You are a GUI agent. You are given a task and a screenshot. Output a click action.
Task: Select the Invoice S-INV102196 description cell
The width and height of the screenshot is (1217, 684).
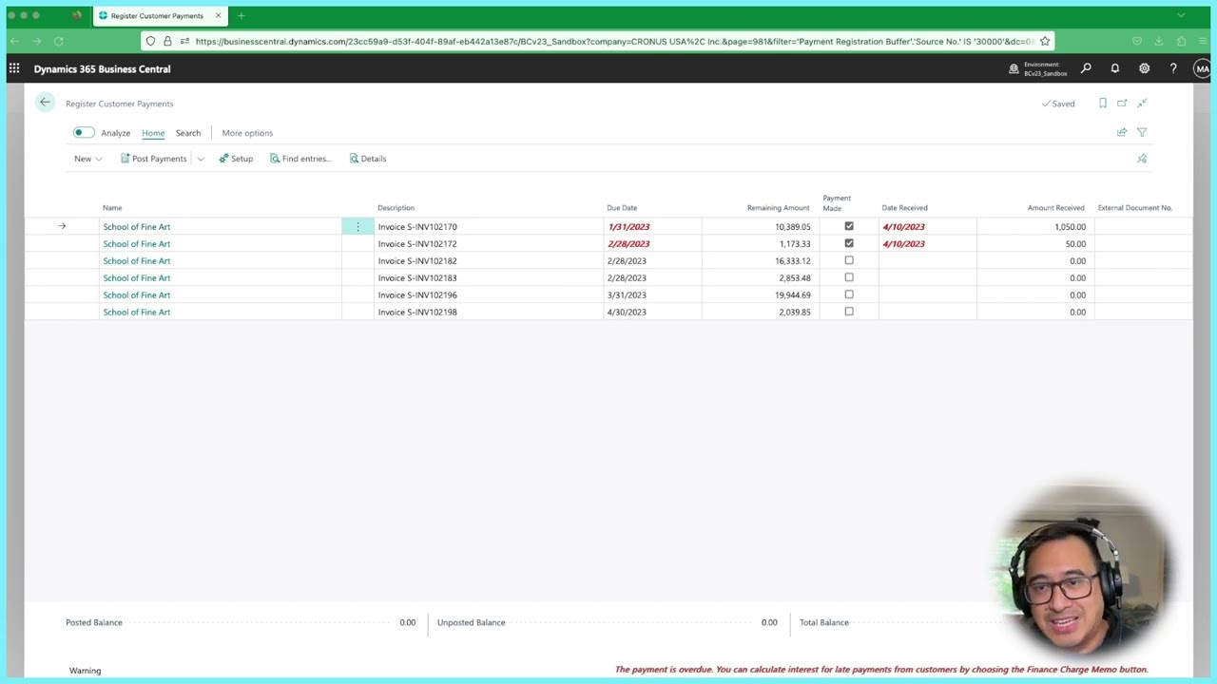[x=489, y=294]
